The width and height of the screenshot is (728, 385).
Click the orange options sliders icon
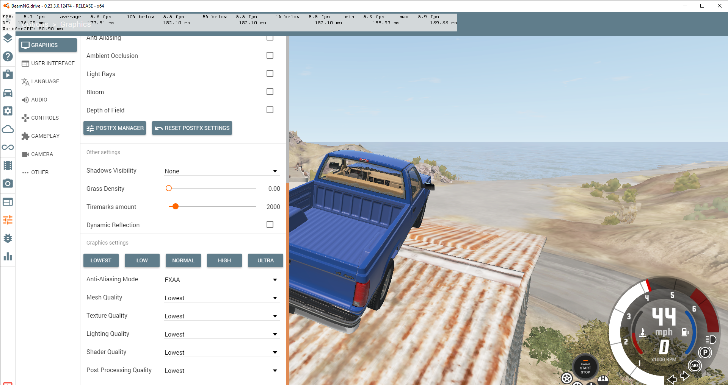(8, 220)
